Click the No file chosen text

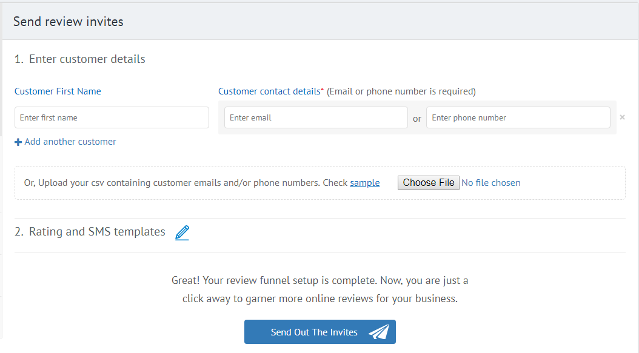click(490, 183)
